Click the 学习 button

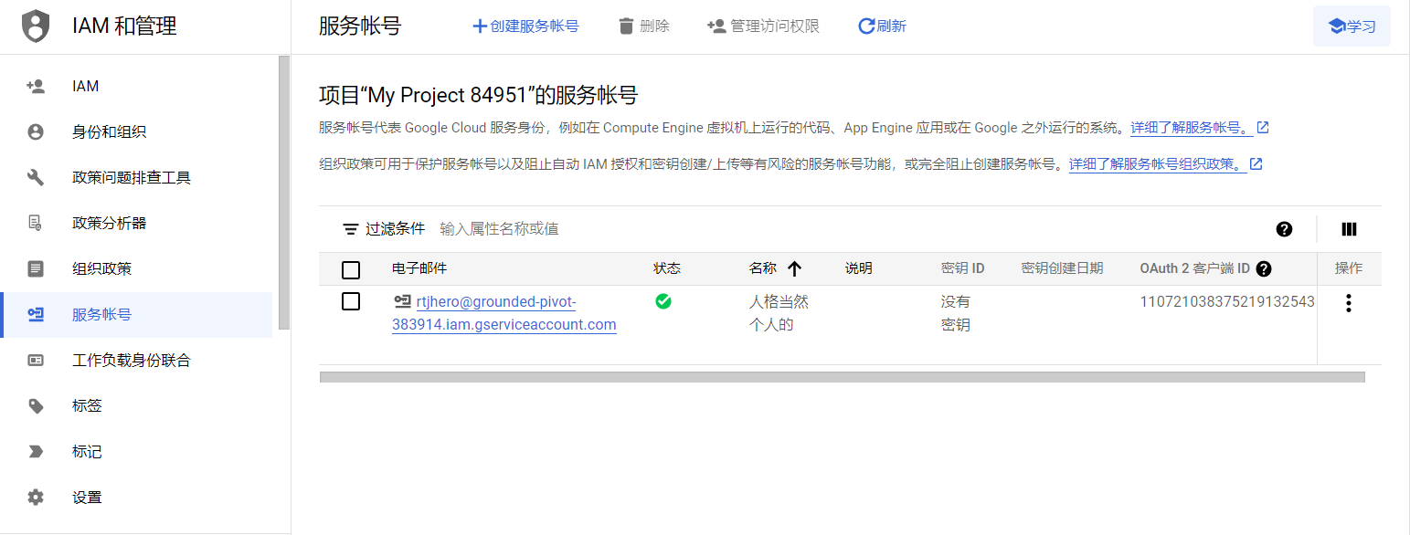click(x=1352, y=26)
